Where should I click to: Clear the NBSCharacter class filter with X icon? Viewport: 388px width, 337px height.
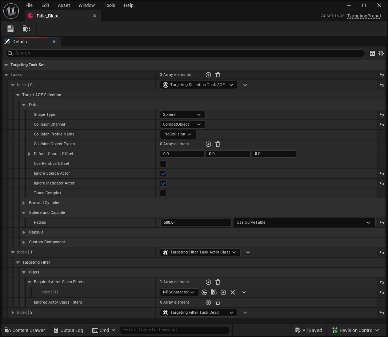coord(233,292)
